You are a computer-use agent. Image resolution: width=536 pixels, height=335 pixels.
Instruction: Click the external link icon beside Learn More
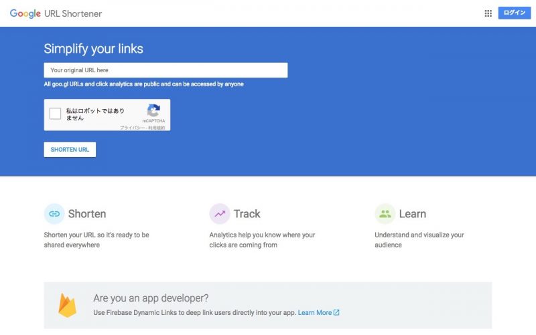click(336, 312)
